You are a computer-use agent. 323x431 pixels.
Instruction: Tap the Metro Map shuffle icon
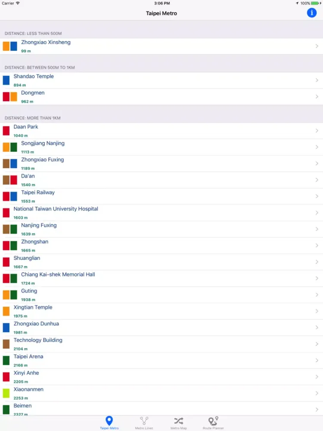click(178, 421)
